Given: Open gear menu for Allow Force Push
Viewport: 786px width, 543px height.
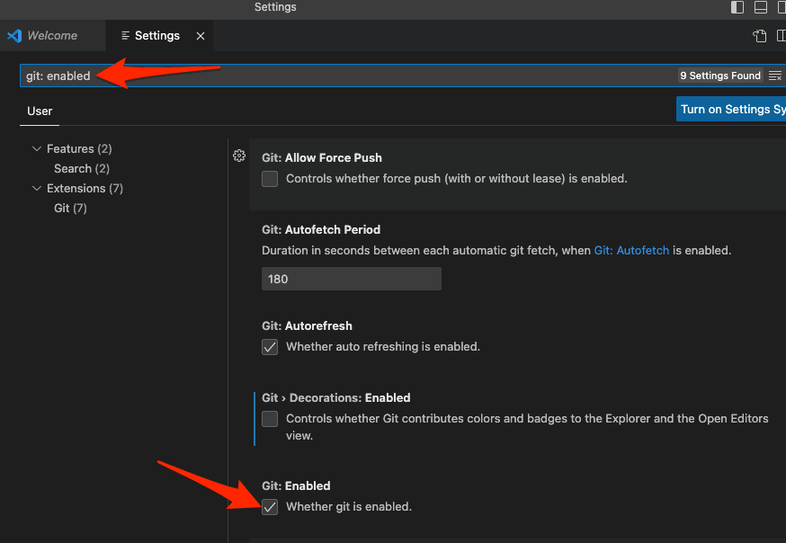Looking at the screenshot, I should pos(239,156).
